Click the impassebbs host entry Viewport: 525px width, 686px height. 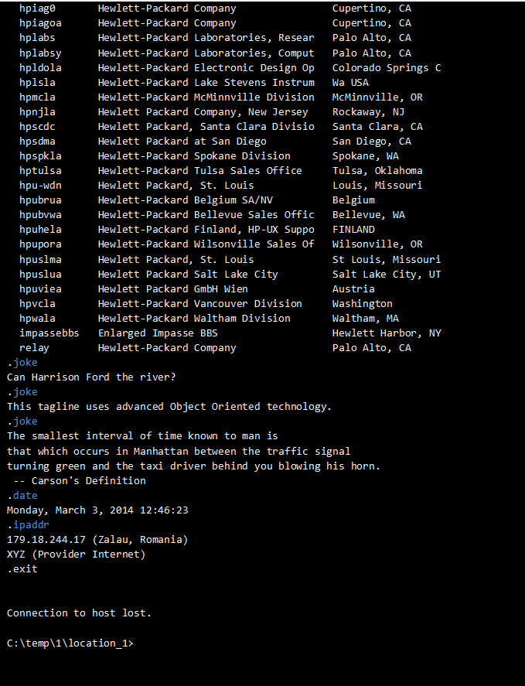(x=49, y=333)
